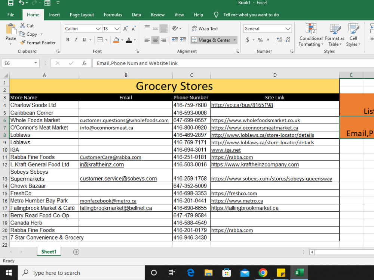Save the workbook with the floppy icon

pos(11,3)
